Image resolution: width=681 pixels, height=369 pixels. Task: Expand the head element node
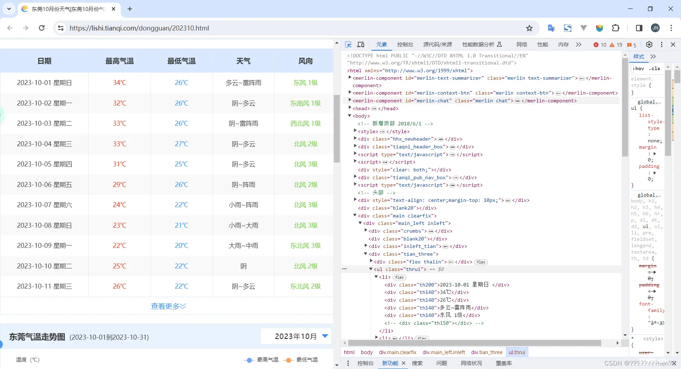[350, 108]
